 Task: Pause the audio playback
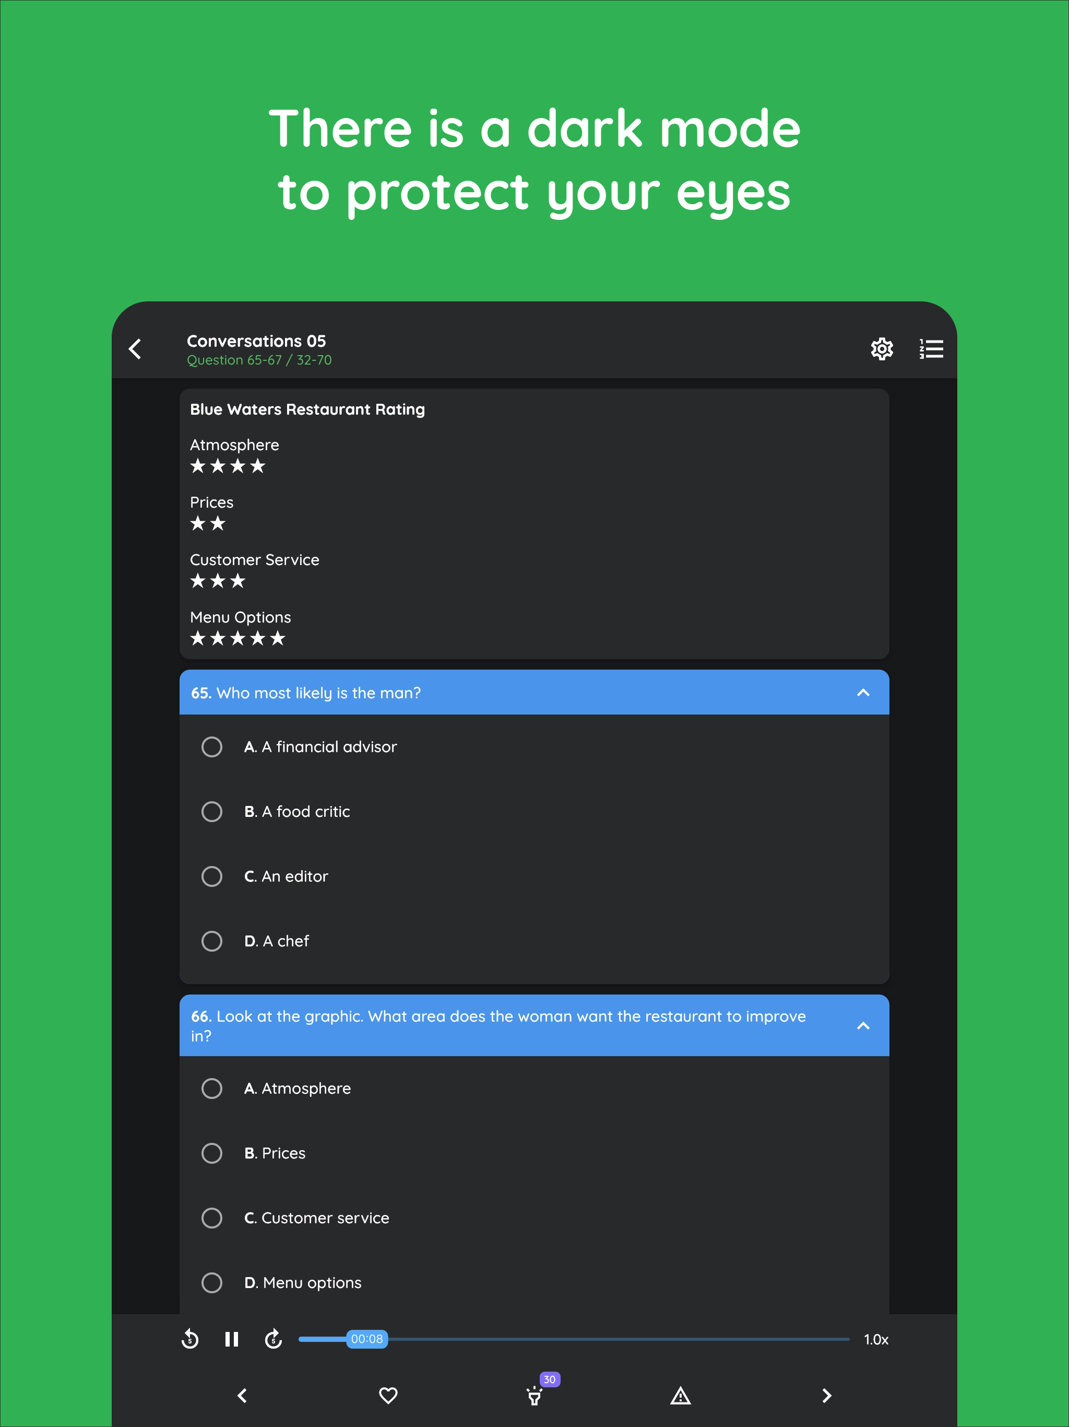point(231,1339)
